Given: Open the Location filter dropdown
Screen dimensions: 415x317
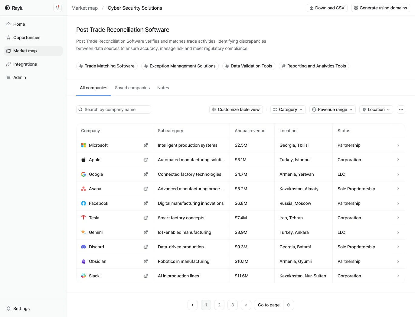Looking at the screenshot, I should [376, 109].
